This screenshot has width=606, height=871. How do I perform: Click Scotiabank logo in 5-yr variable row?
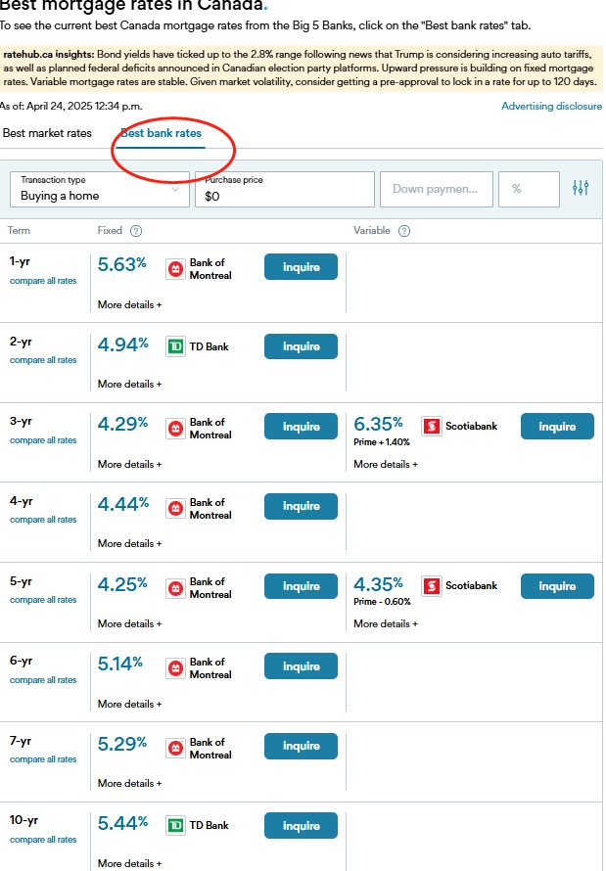[432, 586]
